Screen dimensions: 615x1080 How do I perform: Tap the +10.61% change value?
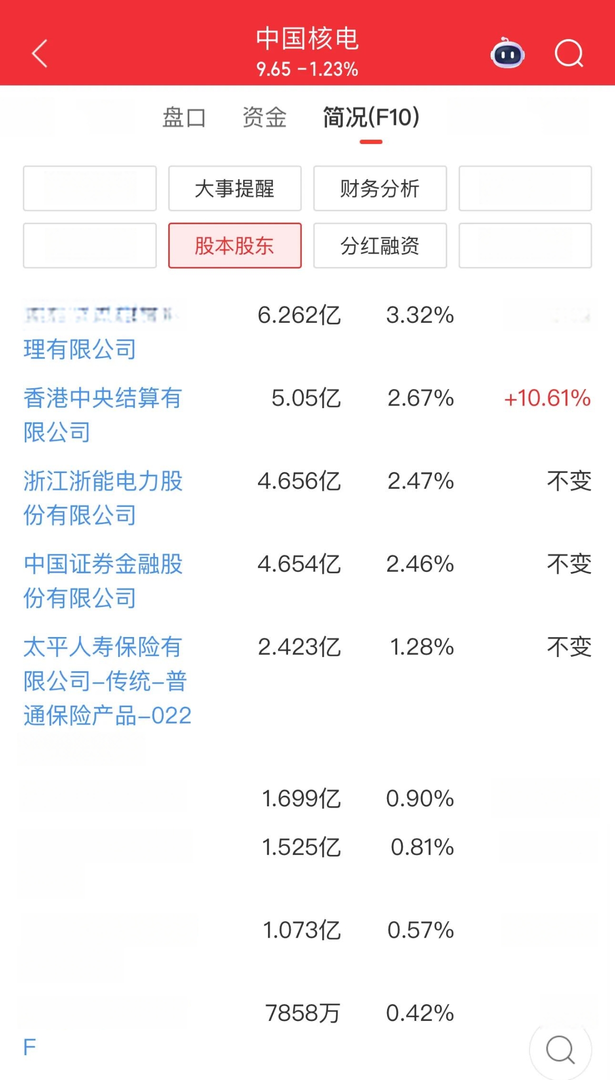pos(547,398)
